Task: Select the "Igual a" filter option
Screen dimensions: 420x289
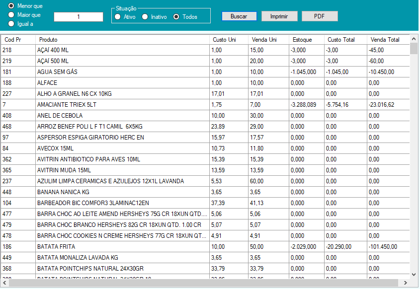Action: click(11, 22)
